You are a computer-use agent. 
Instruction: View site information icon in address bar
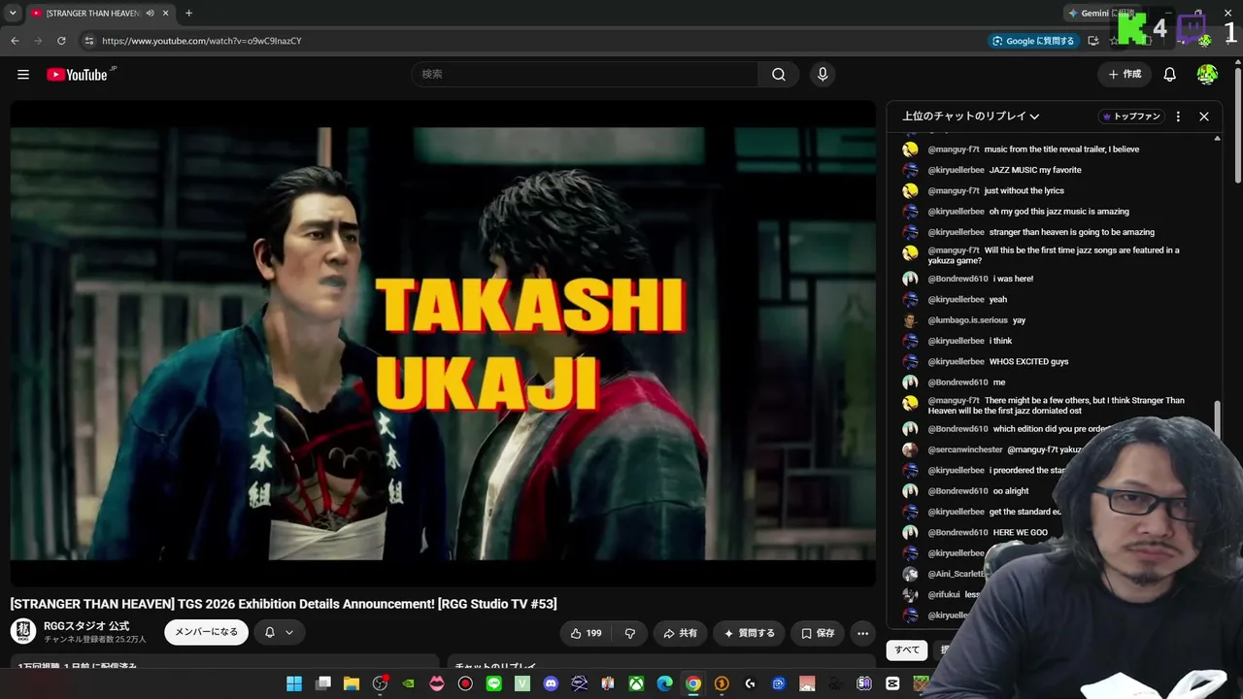pos(88,41)
